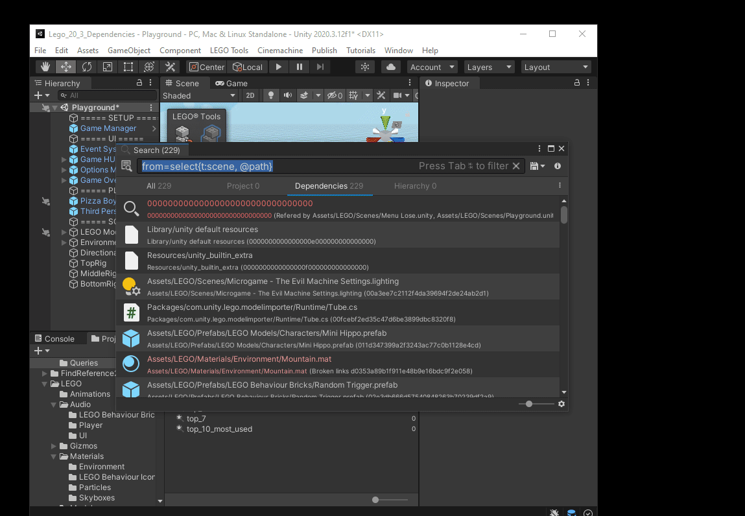Toggle 2D view mode in Scene
This screenshot has width=745, height=516.
250,95
